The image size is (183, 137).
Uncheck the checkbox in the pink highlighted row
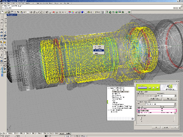click(x=139, y=111)
